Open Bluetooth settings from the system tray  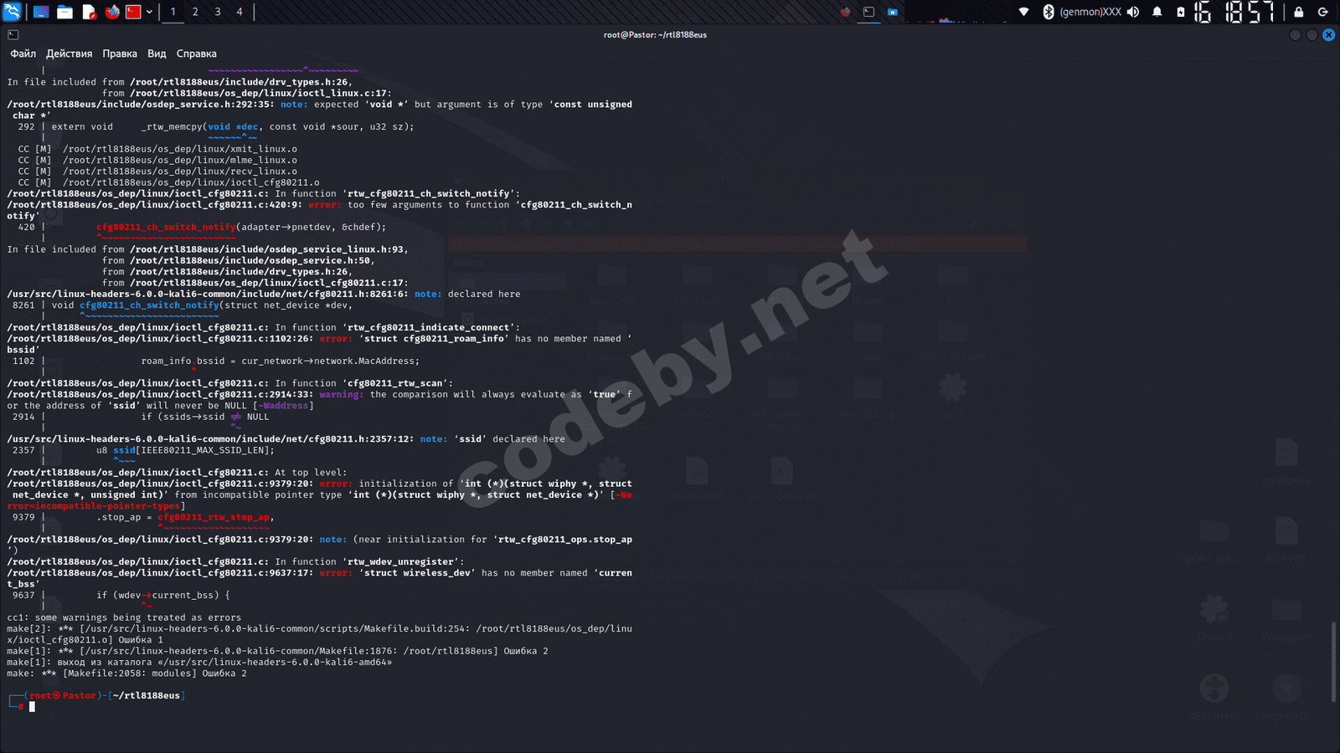[x=1049, y=12]
